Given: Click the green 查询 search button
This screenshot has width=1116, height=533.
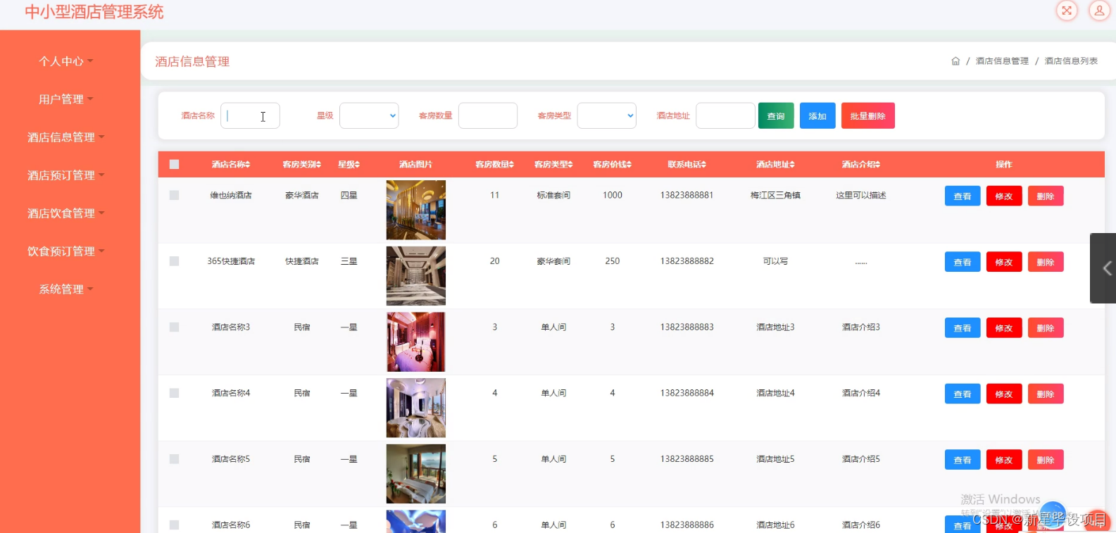Looking at the screenshot, I should coord(776,116).
